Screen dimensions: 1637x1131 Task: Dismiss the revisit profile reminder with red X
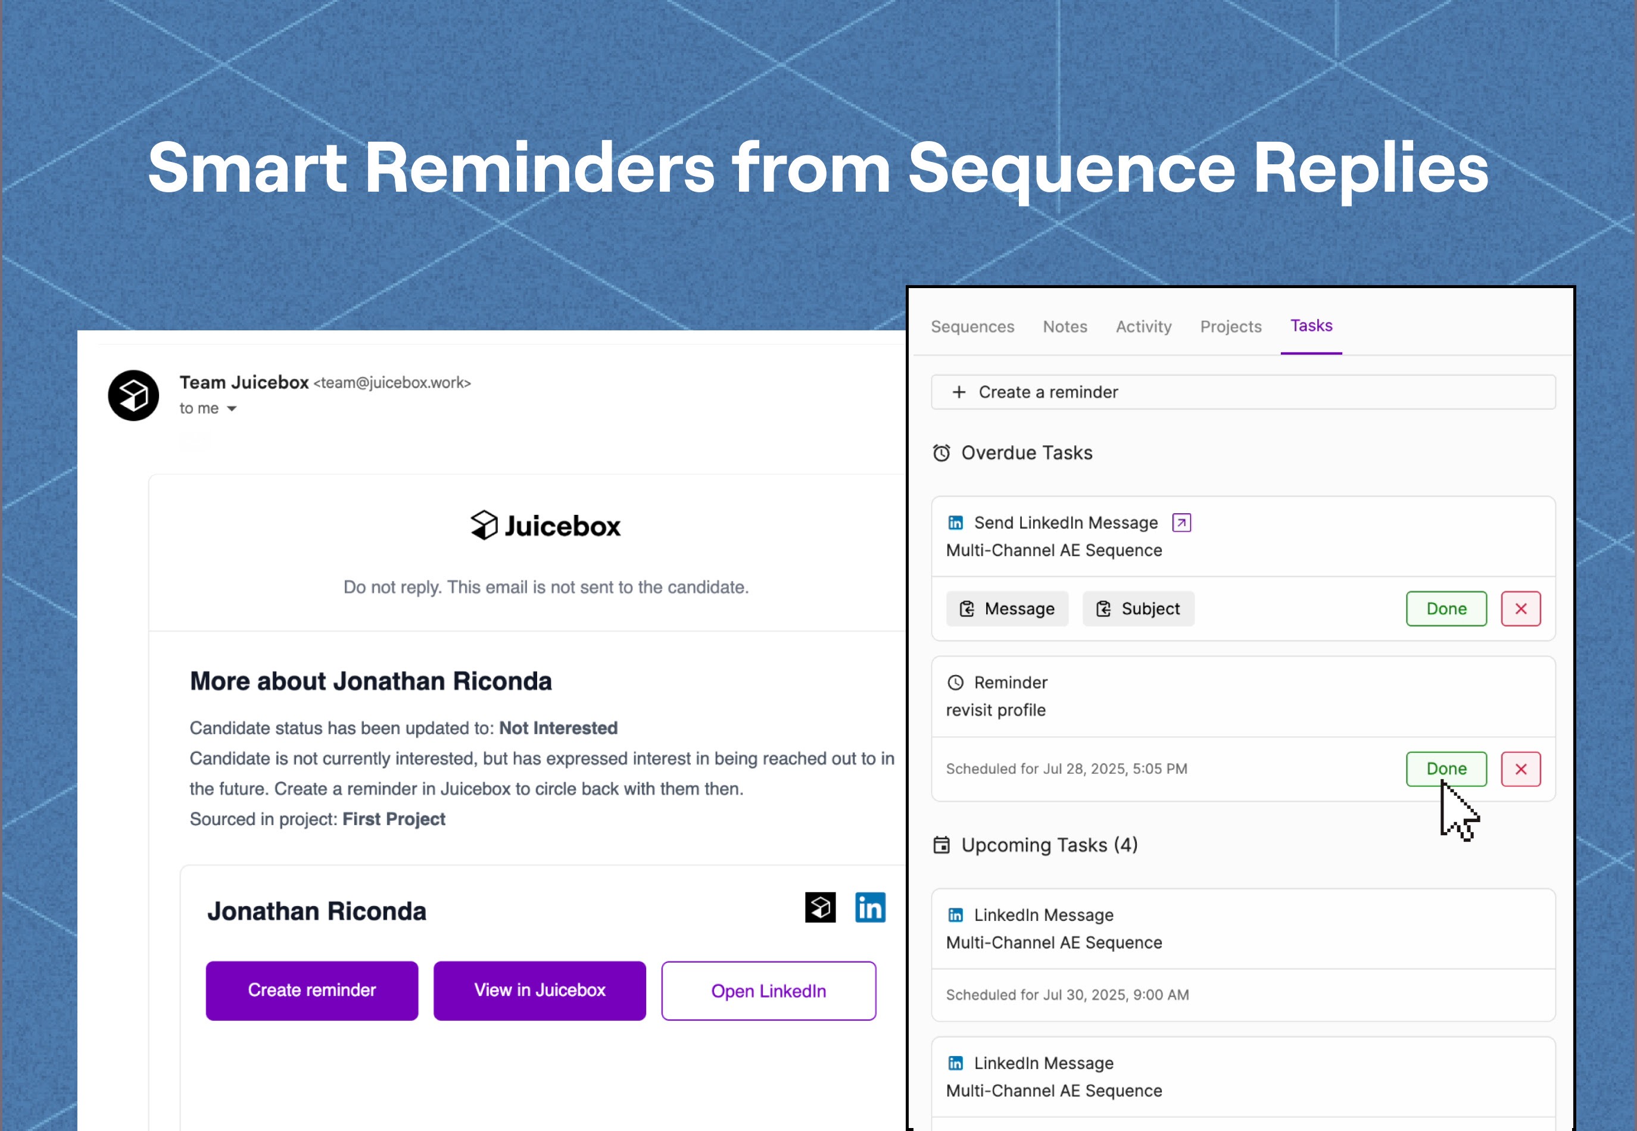tap(1521, 769)
